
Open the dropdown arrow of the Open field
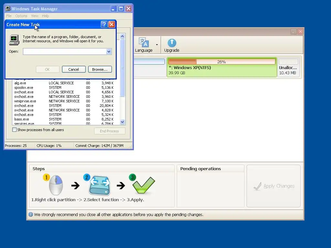[109, 51]
